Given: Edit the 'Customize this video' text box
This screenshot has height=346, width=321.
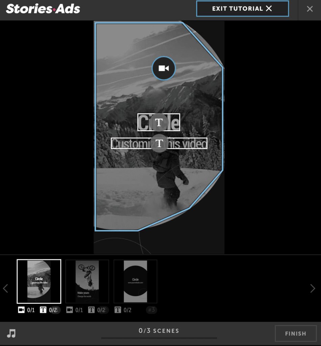Looking at the screenshot, I should (159, 143).
